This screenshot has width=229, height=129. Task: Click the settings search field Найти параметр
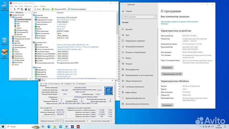[139, 17]
